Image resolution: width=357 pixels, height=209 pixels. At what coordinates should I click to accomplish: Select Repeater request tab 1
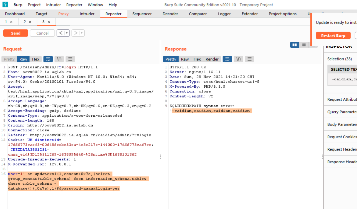click(6, 22)
